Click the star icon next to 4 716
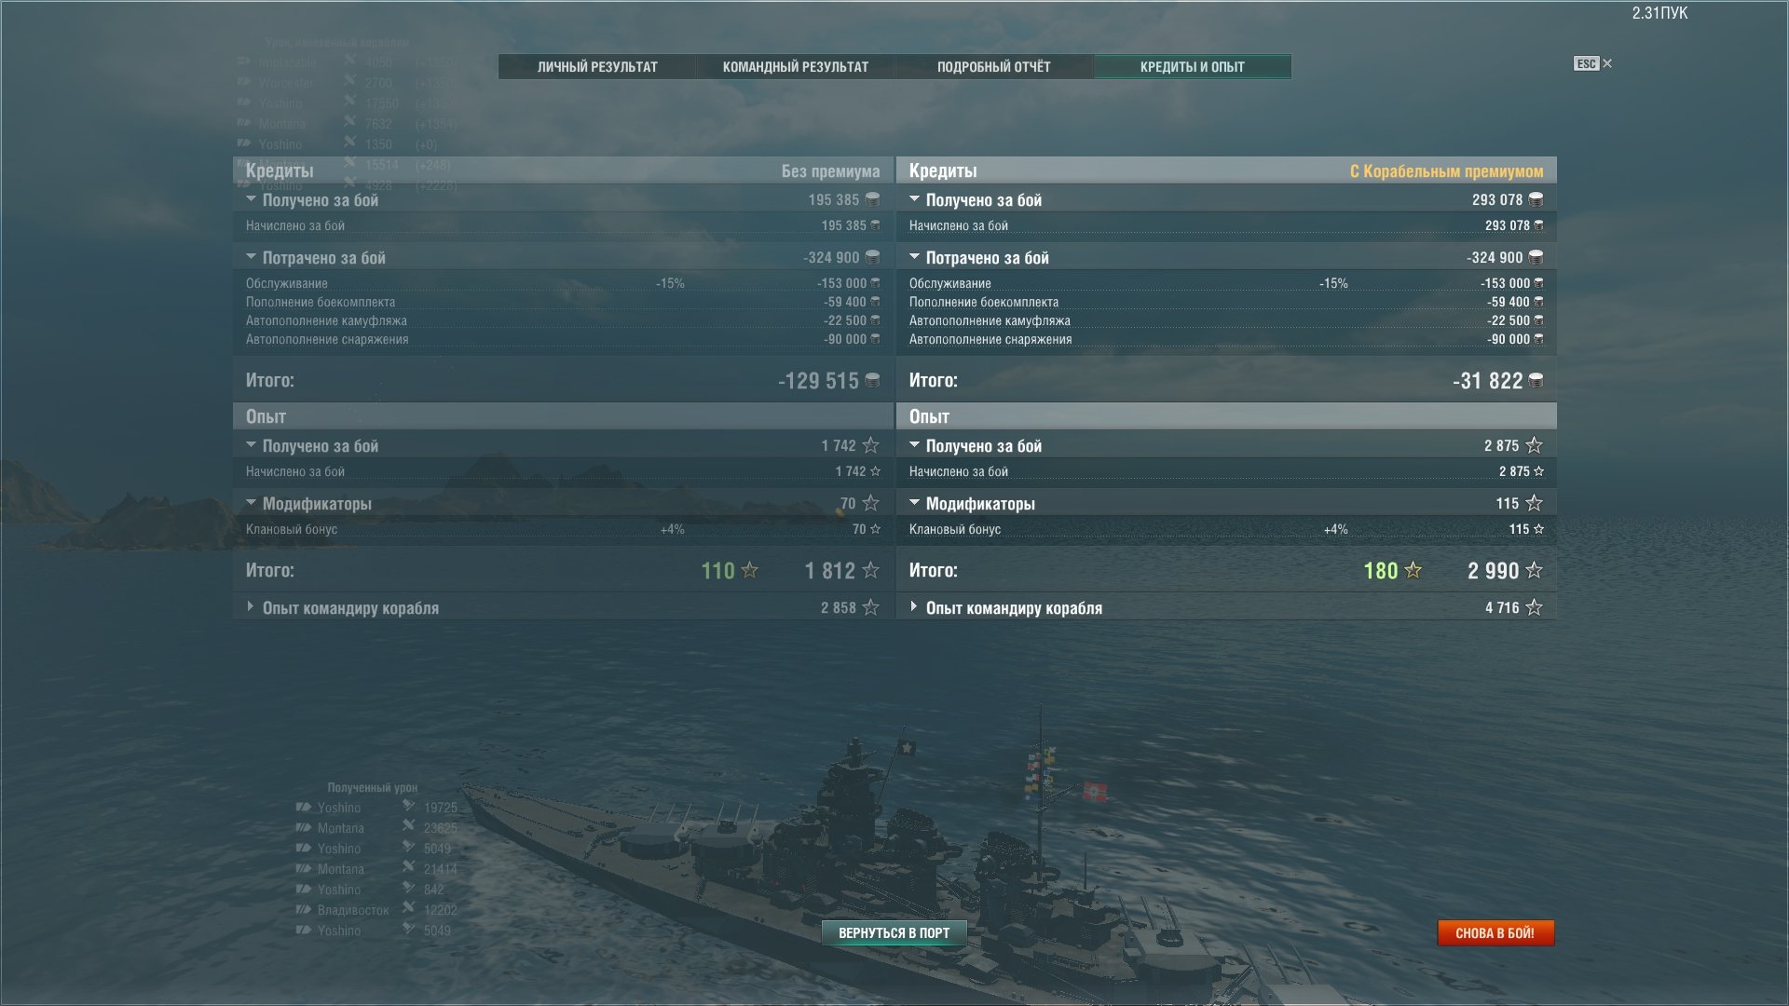Screen dimensions: 1789x1006 [1534, 607]
